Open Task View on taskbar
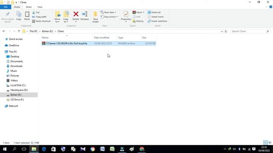Image resolution: width=273 pixels, height=153 pixels. [x=24, y=149]
